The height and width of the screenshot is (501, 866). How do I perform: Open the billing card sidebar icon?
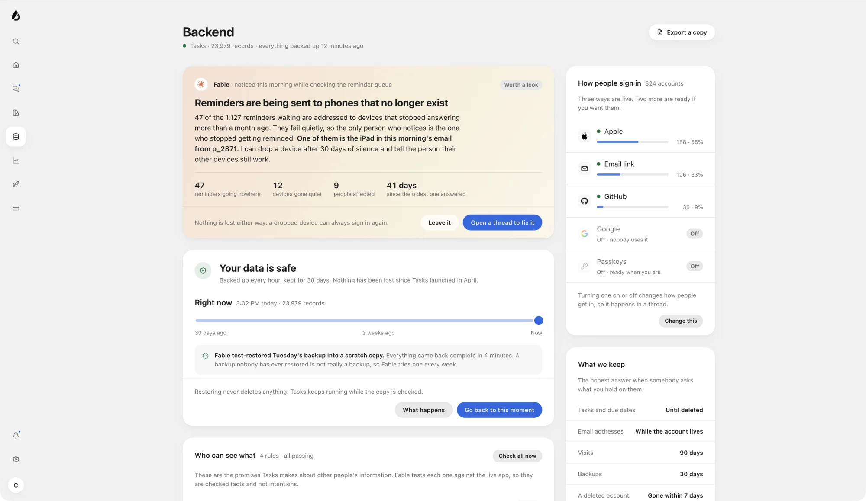click(x=16, y=208)
